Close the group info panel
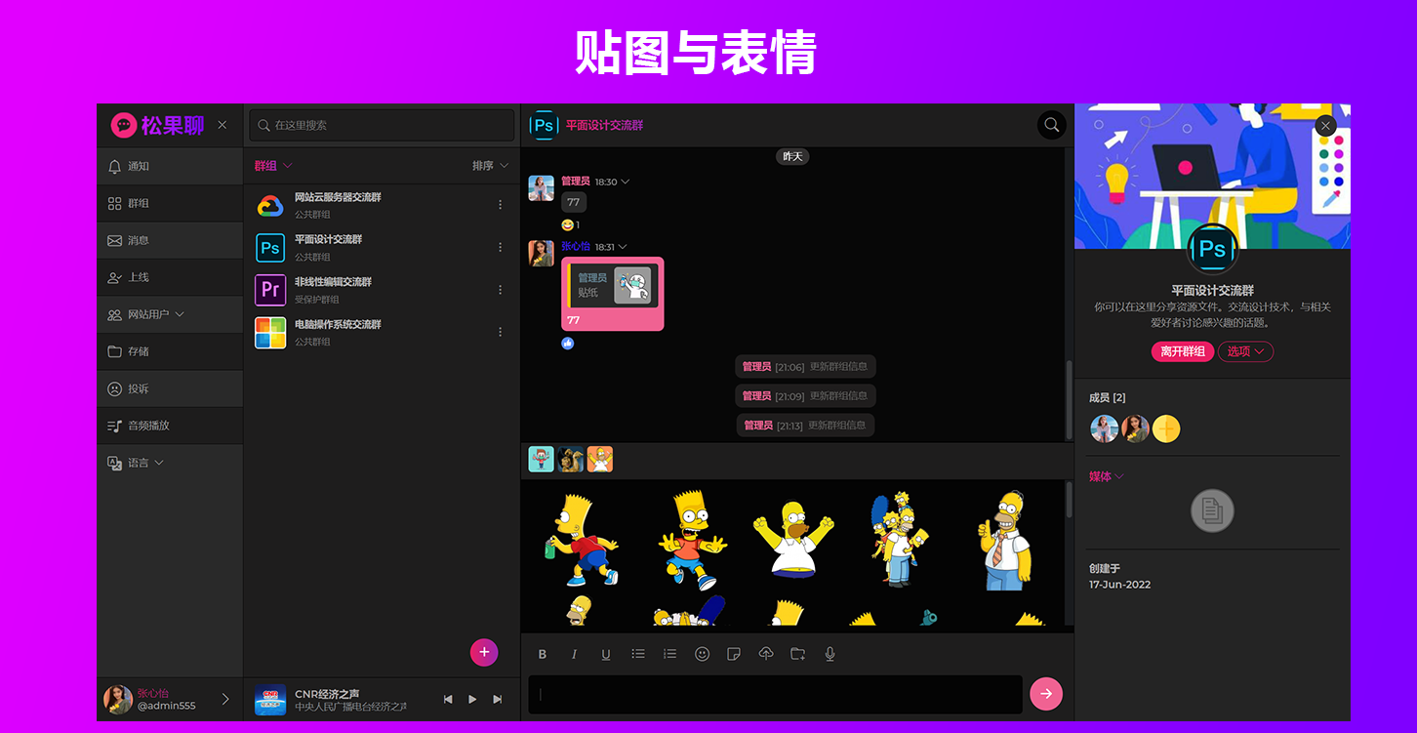1417x733 pixels. [x=1325, y=126]
